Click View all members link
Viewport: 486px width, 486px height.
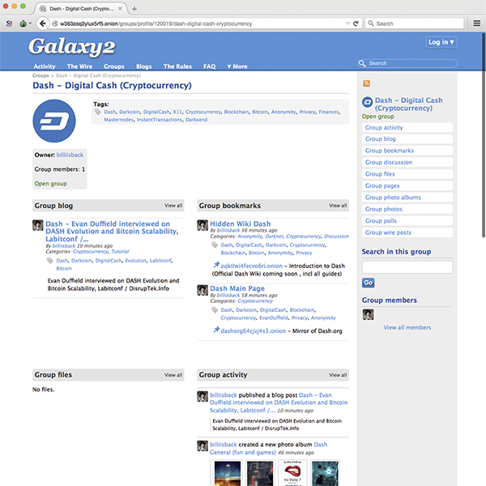tap(407, 327)
